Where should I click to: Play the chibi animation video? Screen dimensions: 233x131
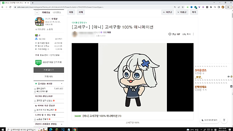coord(133,77)
